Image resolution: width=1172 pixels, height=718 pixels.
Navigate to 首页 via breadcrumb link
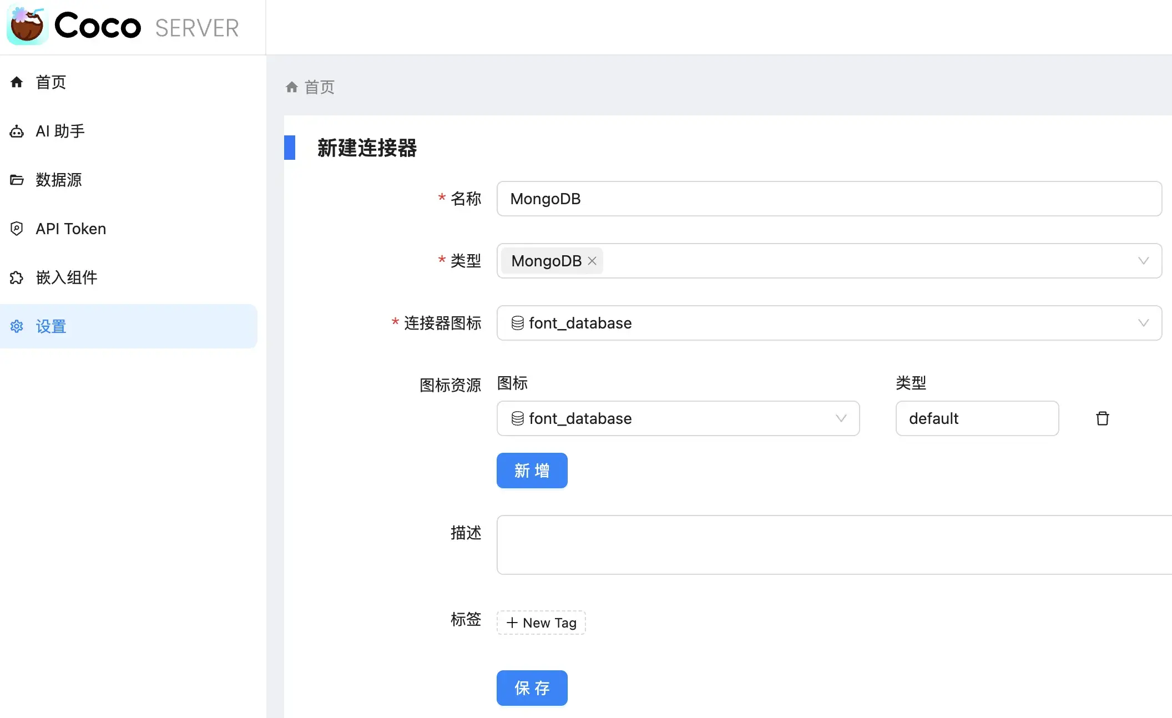[x=319, y=87]
